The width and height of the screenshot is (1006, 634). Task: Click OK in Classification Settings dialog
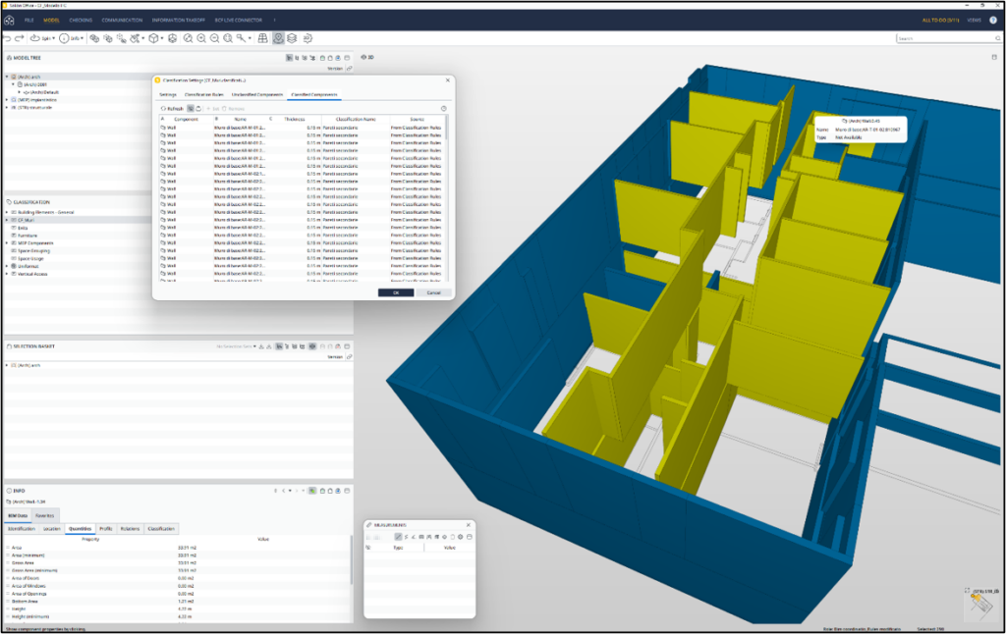(x=396, y=293)
